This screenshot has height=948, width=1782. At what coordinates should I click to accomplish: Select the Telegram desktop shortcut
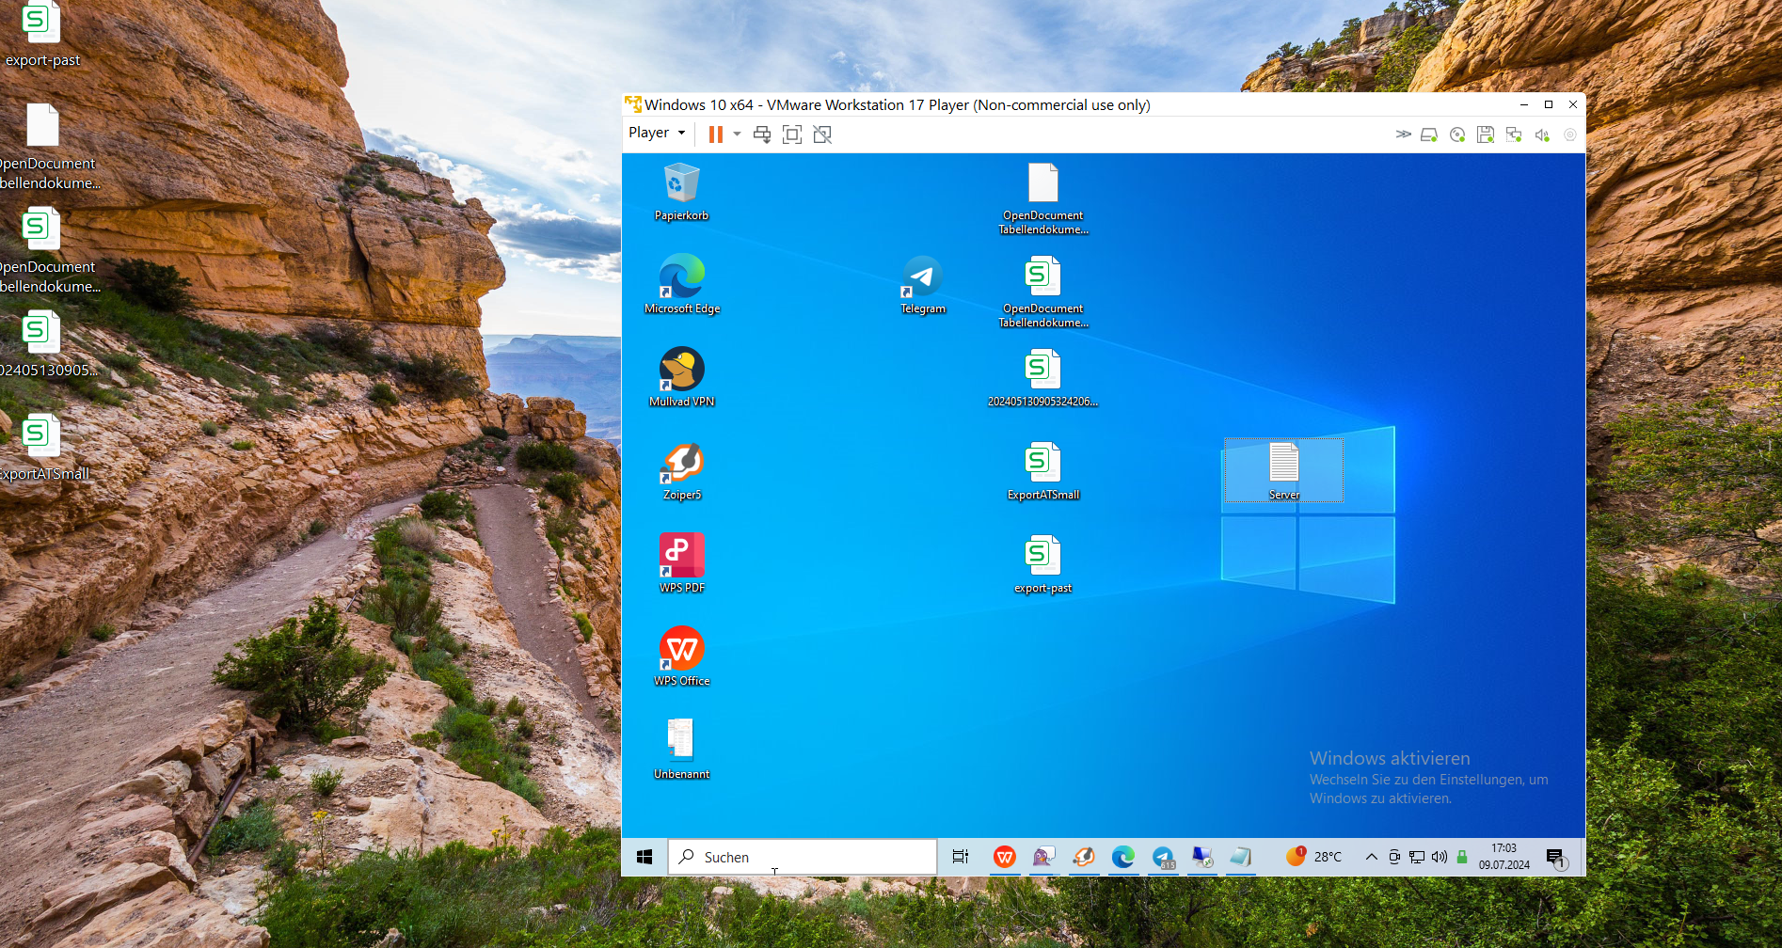[x=922, y=284]
